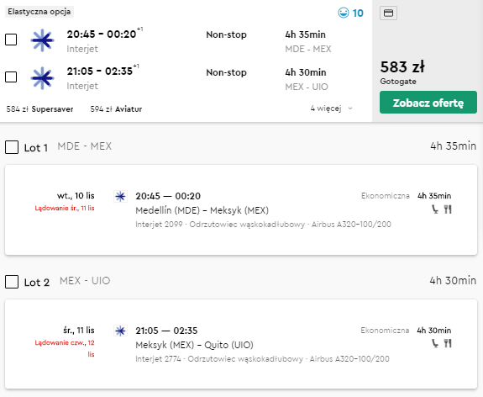483x397 pixels.
Task: Click the 'Zobacz ofertę' button
Action: click(428, 103)
